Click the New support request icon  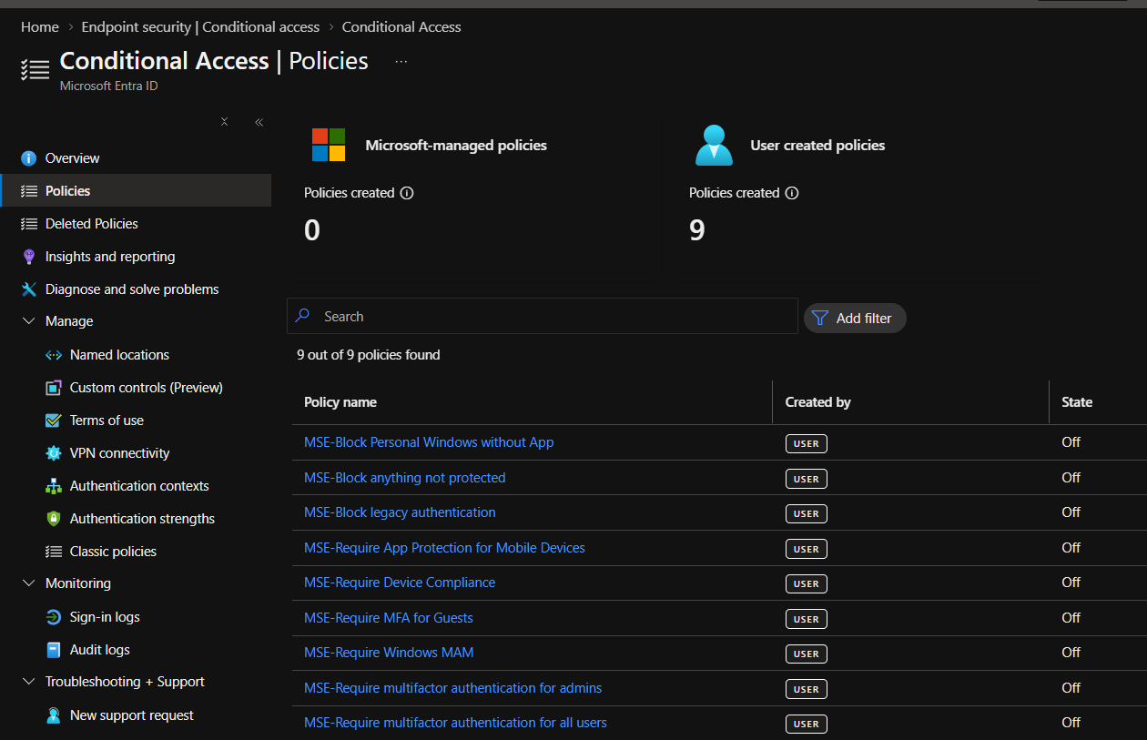pos(53,715)
